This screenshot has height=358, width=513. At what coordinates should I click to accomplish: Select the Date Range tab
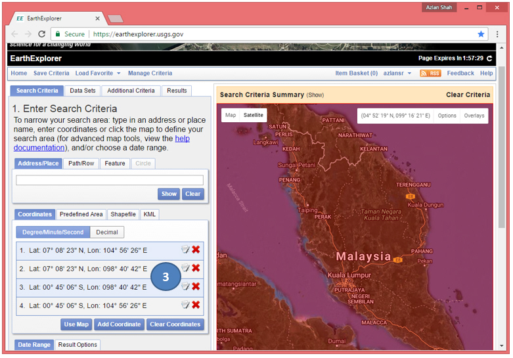34,345
